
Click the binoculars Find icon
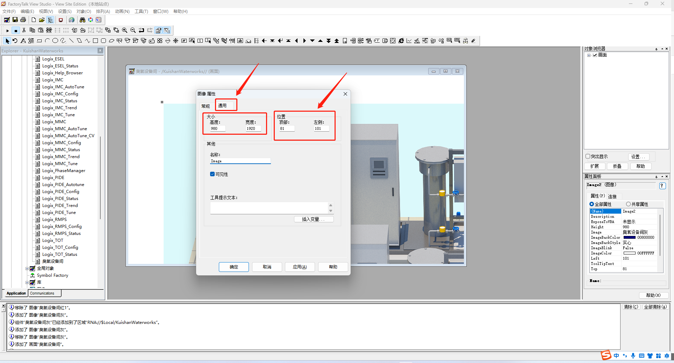coord(83,20)
